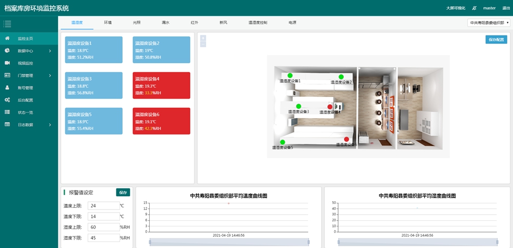Click humidity chart range slider right handle
Screen dimensions: 513x248
pos(497,242)
